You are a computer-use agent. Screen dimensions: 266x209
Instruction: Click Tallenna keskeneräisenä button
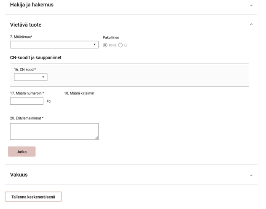click(x=33, y=197)
